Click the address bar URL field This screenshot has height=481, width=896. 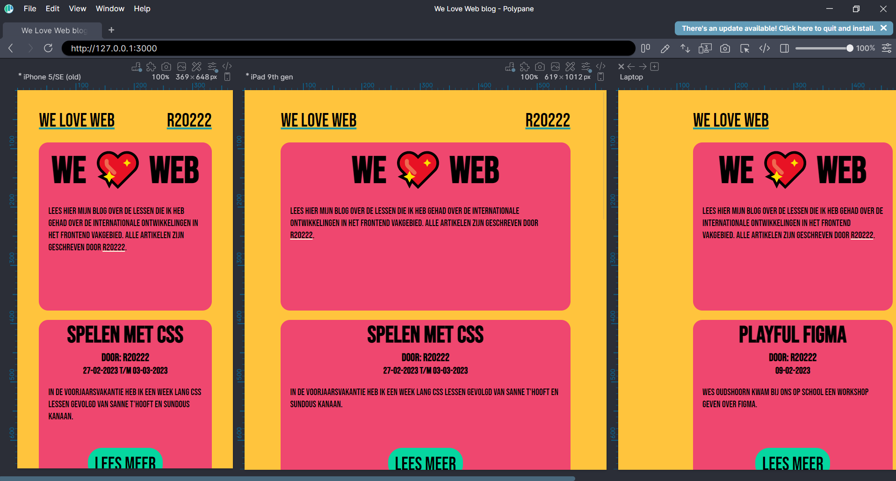point(348,48)
